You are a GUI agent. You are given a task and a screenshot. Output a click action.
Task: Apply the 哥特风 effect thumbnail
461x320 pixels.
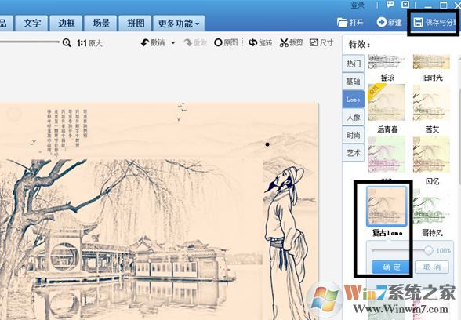[431, 205]
